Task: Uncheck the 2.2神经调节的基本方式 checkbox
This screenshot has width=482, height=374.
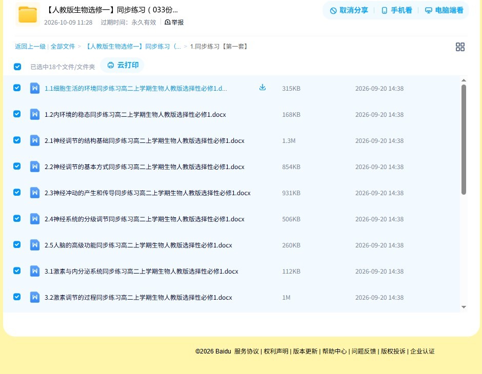Action: coord(17,166)
